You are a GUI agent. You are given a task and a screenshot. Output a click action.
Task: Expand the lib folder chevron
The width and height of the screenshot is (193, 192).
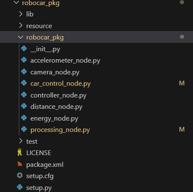point(21,14)
